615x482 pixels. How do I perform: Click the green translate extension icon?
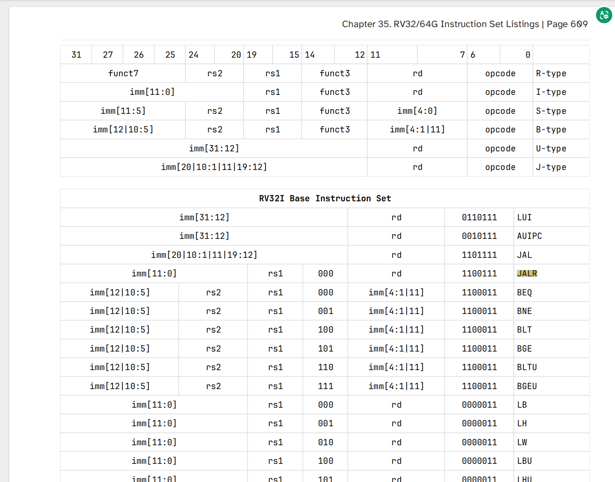tap(604, 15)
